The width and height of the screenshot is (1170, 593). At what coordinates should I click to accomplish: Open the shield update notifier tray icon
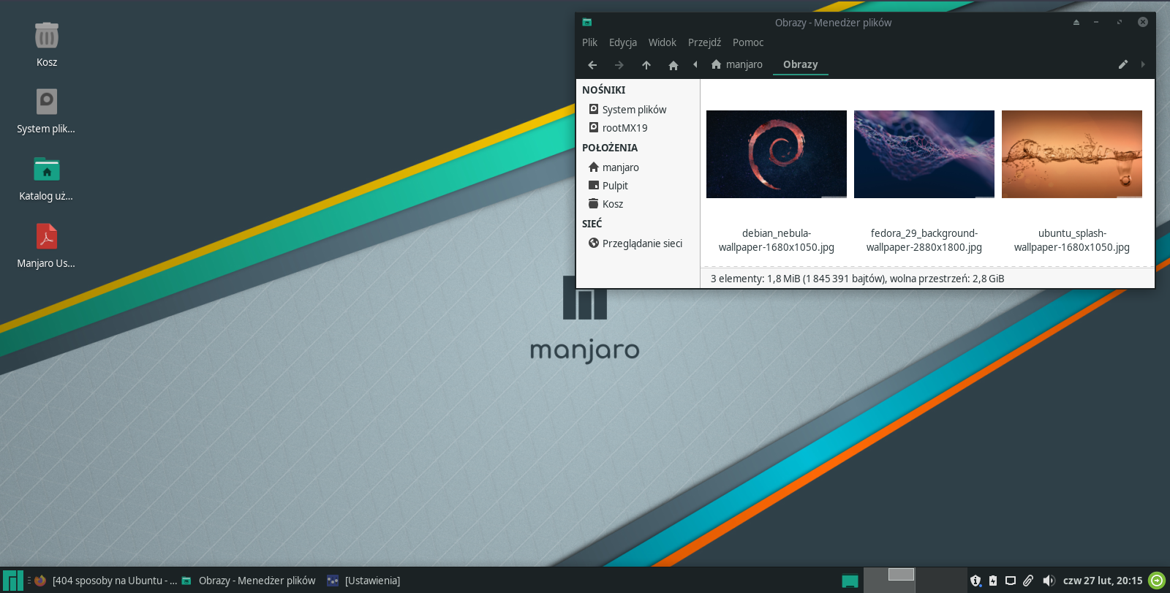click(975, 581)
